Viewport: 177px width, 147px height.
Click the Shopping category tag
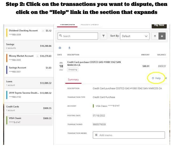73,69
